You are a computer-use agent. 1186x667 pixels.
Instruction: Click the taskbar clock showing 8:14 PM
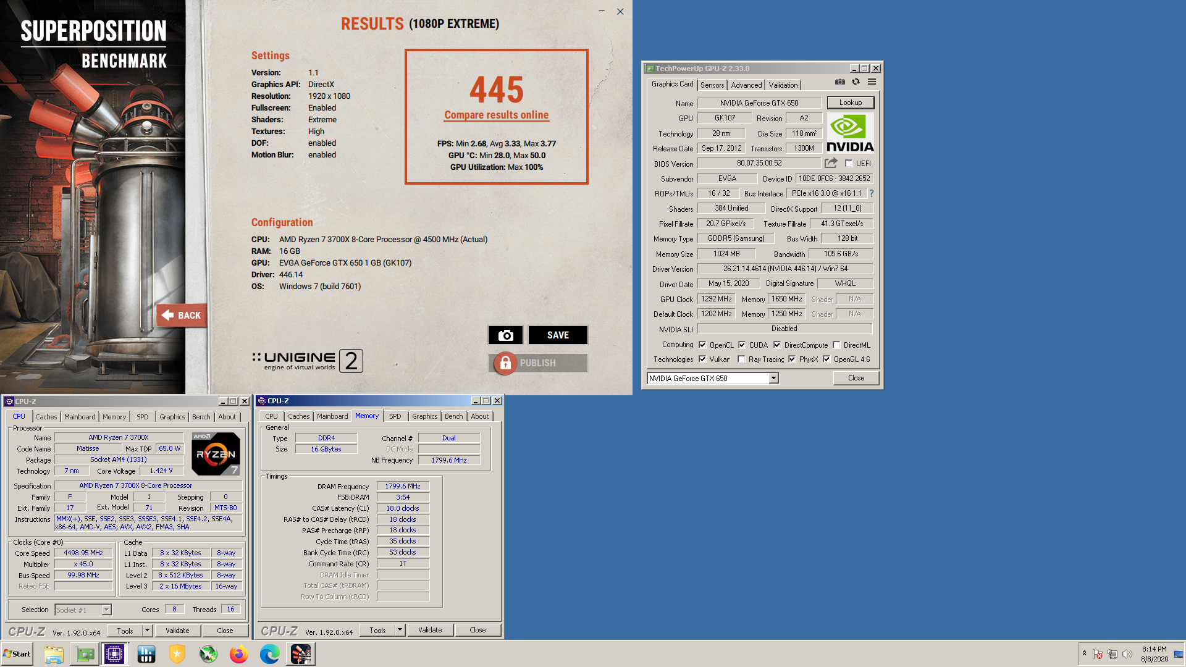tap(1154, 654)
